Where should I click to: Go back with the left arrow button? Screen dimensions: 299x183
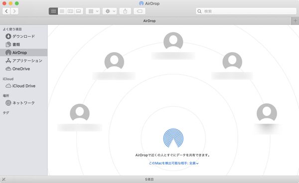[6, 11]
